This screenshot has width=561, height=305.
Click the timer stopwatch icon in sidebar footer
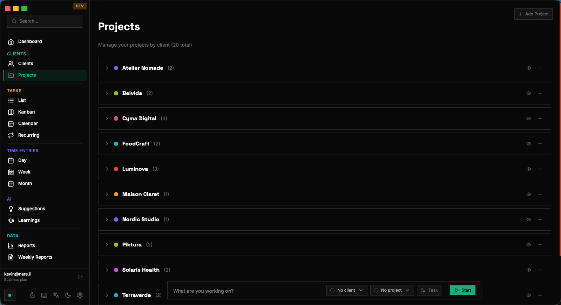coord(32,295)
